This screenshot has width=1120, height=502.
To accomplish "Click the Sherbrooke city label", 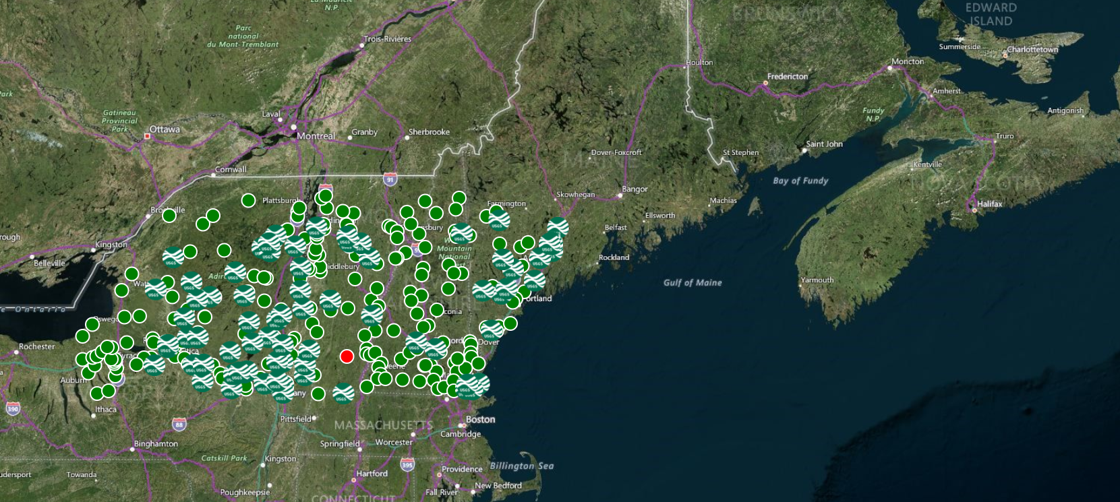I will 429,132.
